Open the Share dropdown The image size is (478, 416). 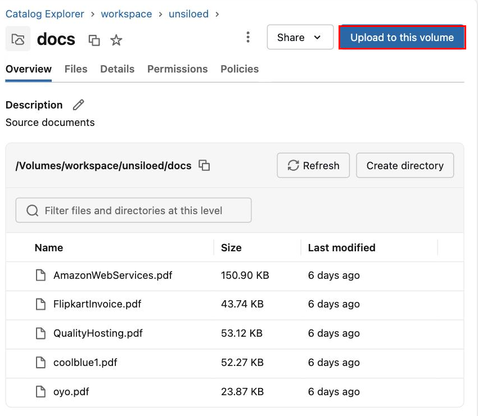click(x=300, y=37)
